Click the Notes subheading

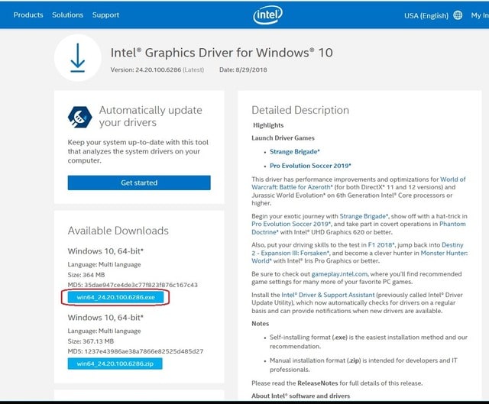[260, 324]
